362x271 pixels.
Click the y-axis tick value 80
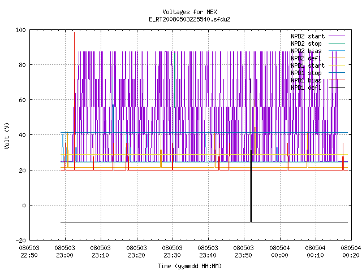point(22,65)
